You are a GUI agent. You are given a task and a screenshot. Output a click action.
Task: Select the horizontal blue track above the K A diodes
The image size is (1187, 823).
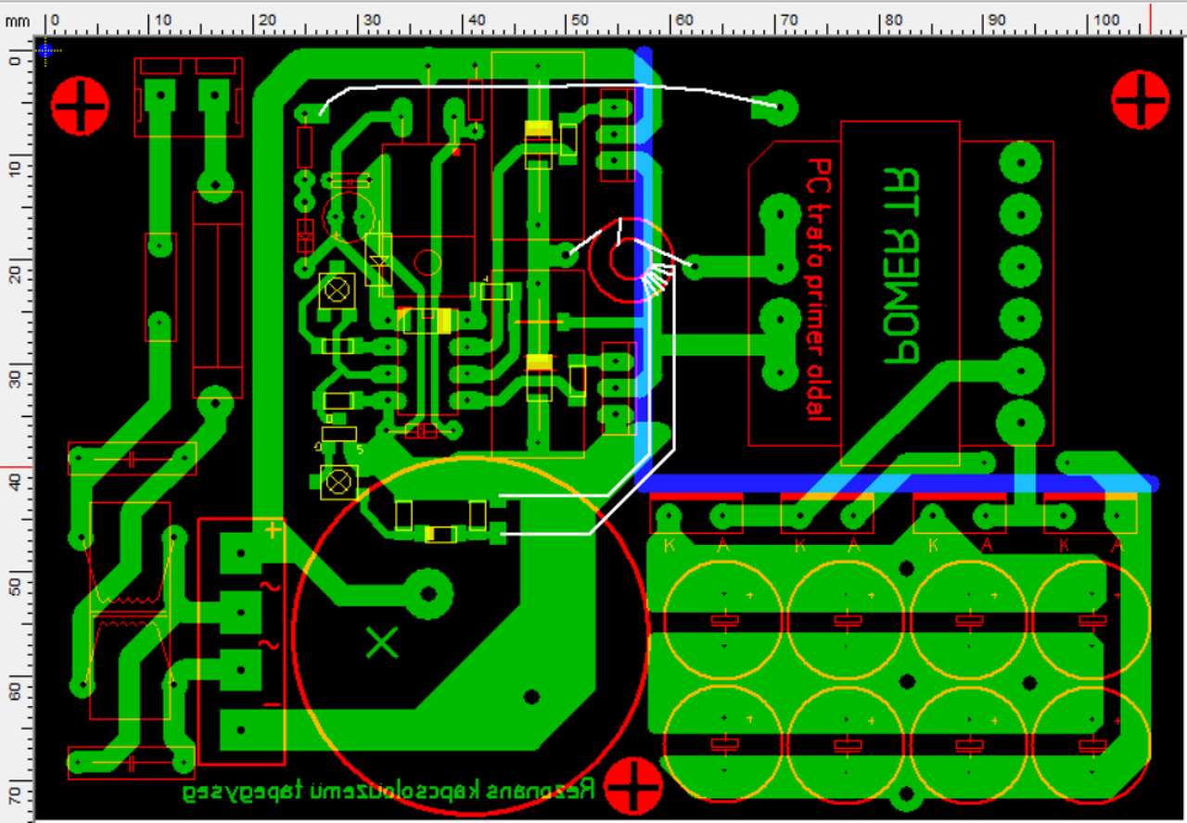click(898, 483)
